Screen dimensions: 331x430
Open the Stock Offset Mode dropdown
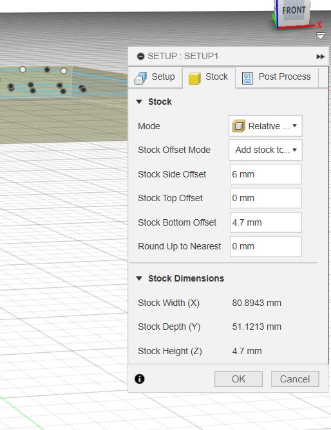pos(265,150)
